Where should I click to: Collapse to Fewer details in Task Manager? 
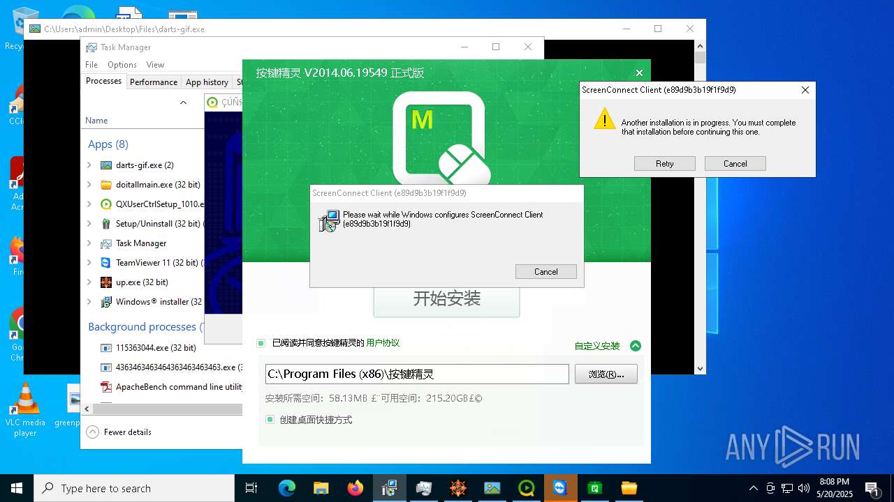(119, 432)
